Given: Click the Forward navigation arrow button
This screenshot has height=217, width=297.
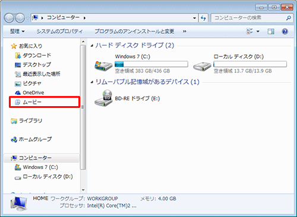Looking at the screenshot, I should click(x=20, y=18).
